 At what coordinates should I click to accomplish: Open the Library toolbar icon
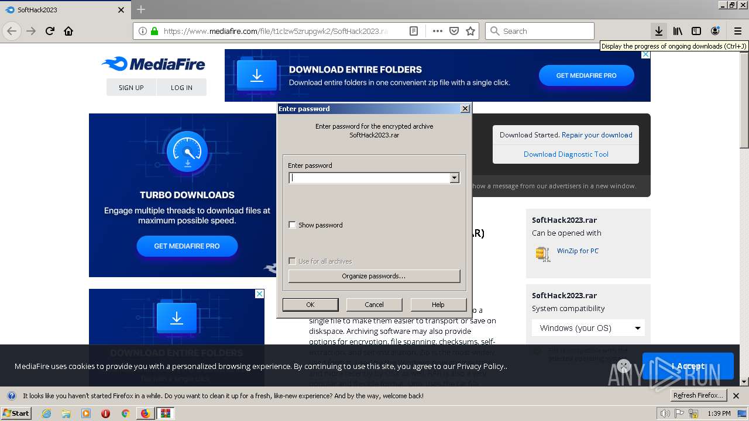coord(678,31)
